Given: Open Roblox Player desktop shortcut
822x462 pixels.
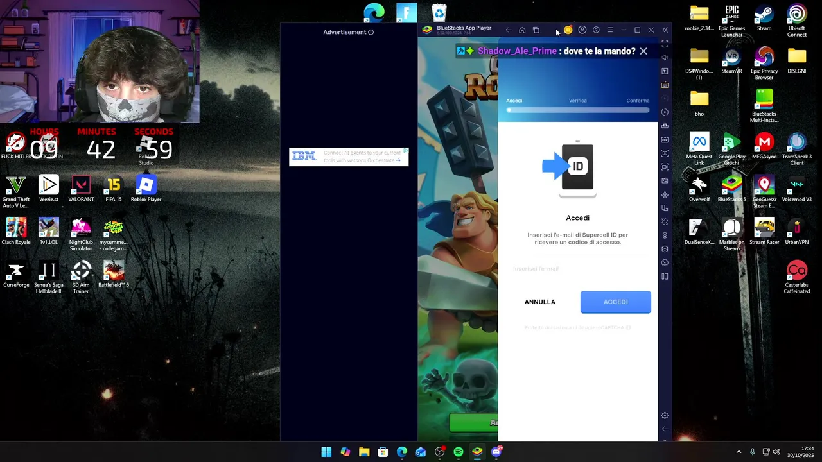Looking at the screenshot, I should pyautogui.click(x=146, y=189).
